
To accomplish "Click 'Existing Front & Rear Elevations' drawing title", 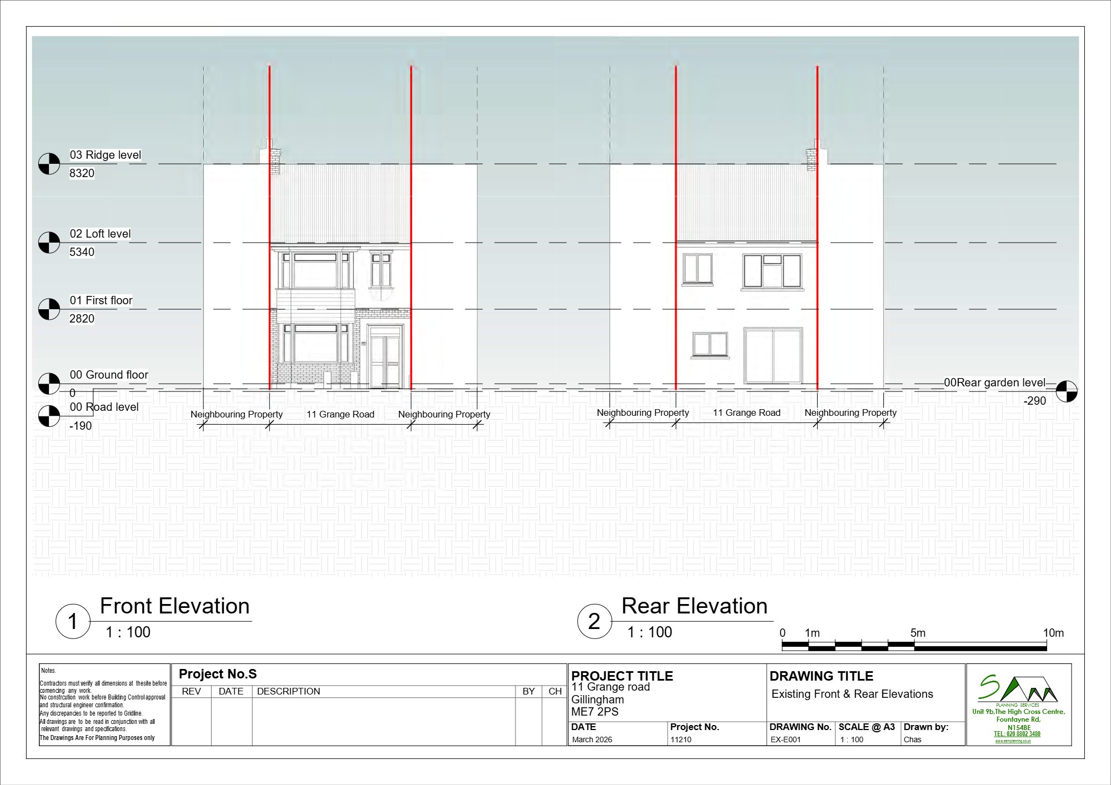I will (x=852, y=694).
